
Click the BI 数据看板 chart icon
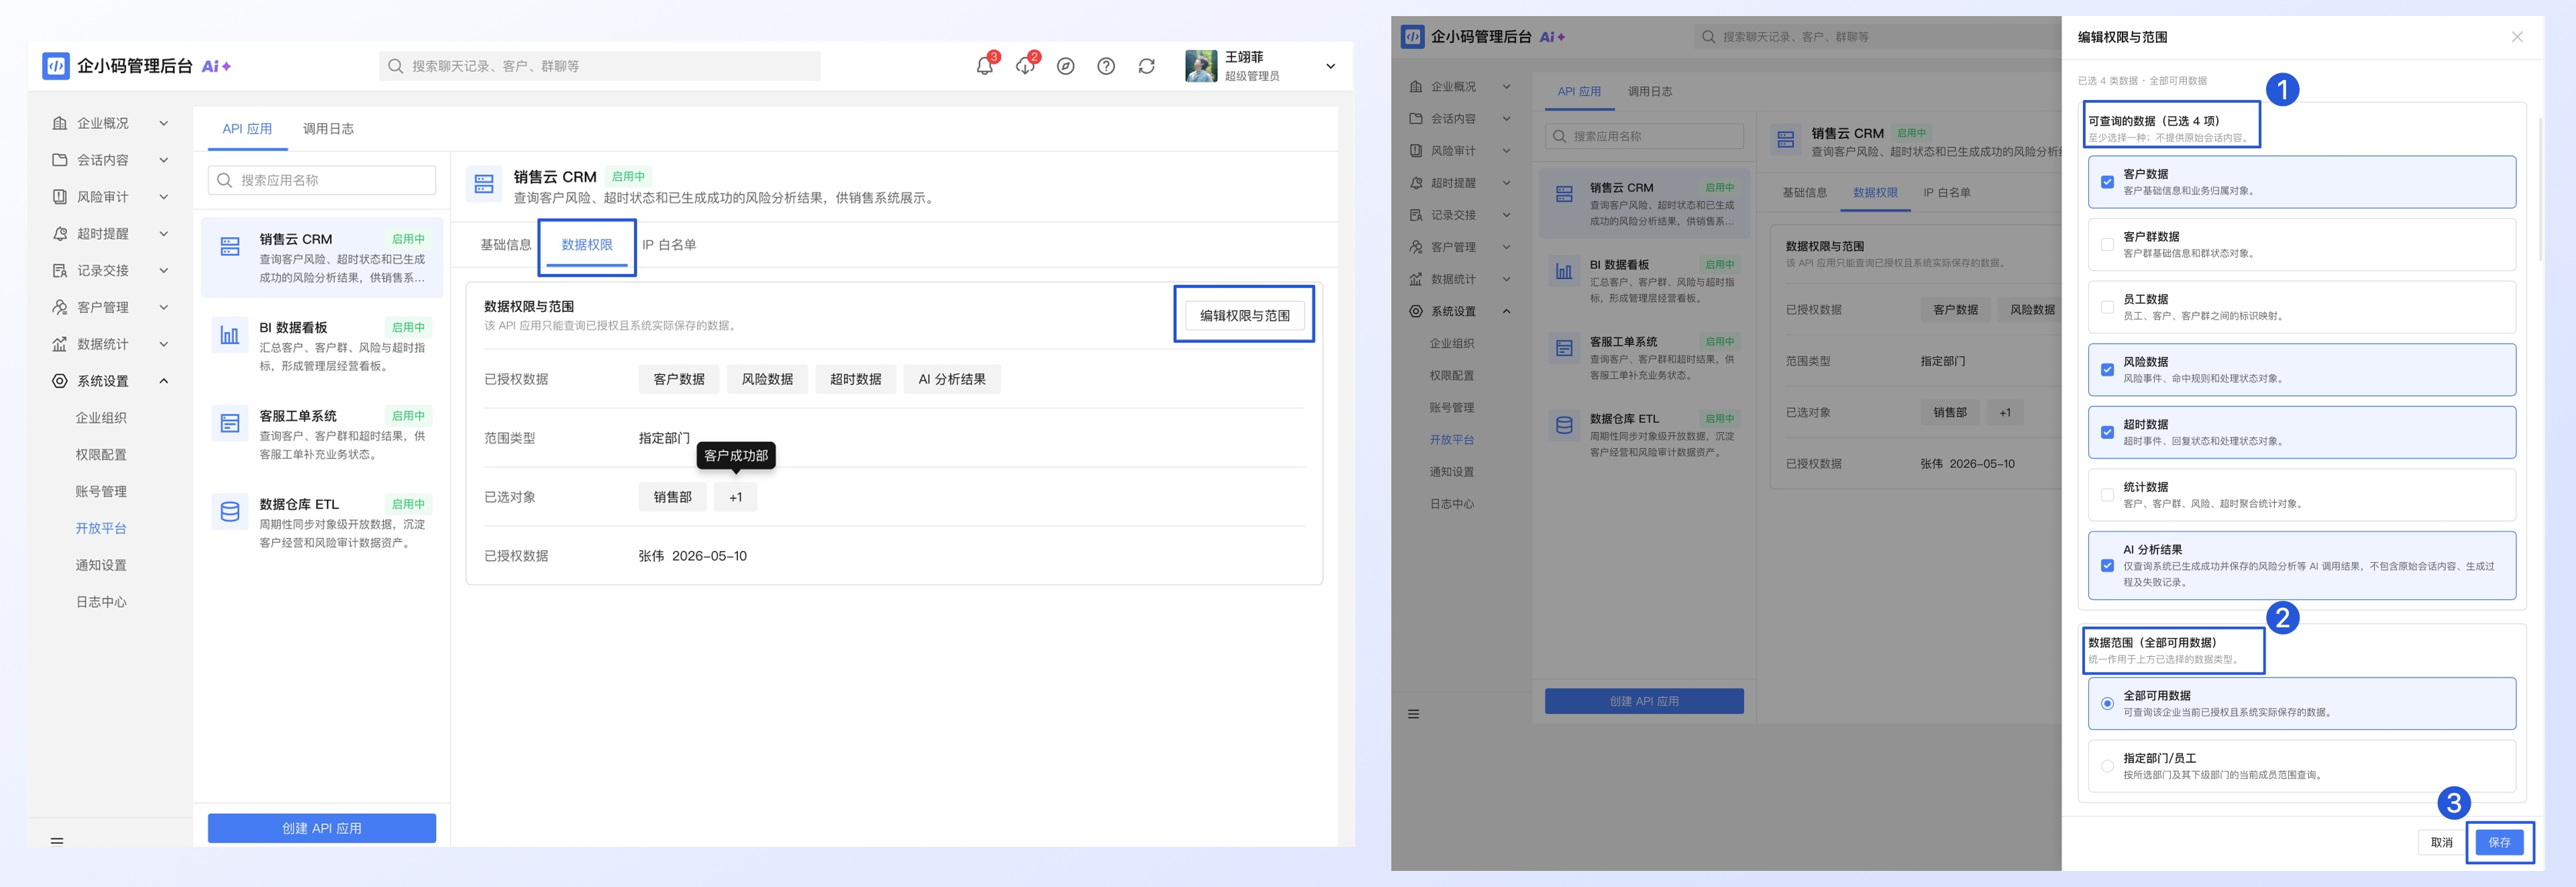tap(230, 335)
